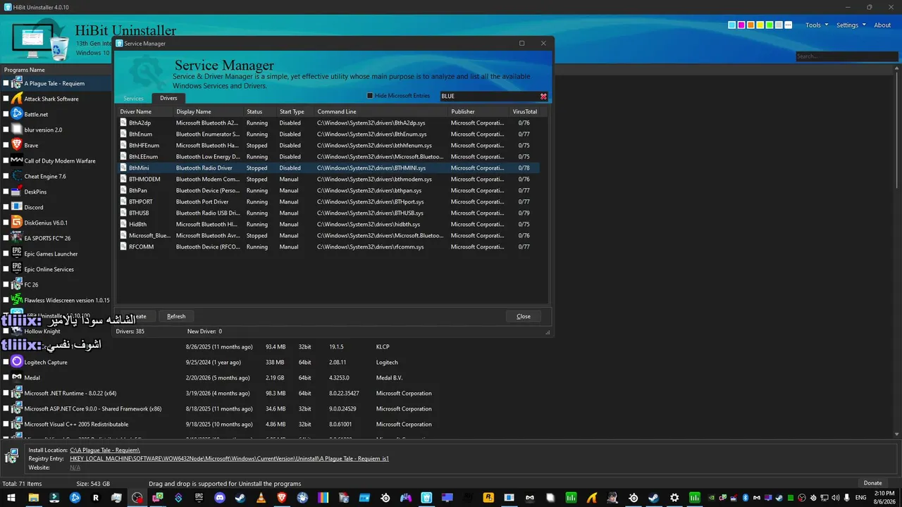Clear the BLUE filter with the red X

coord(543,96)
